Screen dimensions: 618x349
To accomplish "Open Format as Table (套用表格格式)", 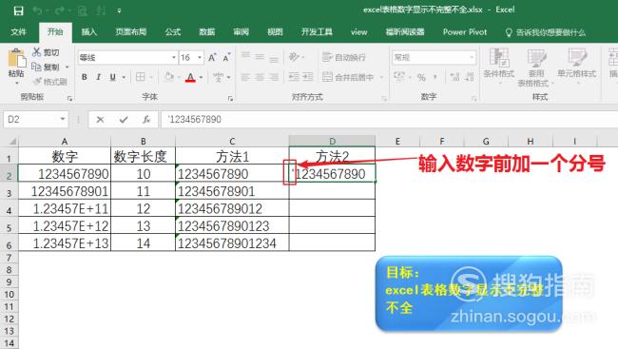I will click(x=535, y=68).
